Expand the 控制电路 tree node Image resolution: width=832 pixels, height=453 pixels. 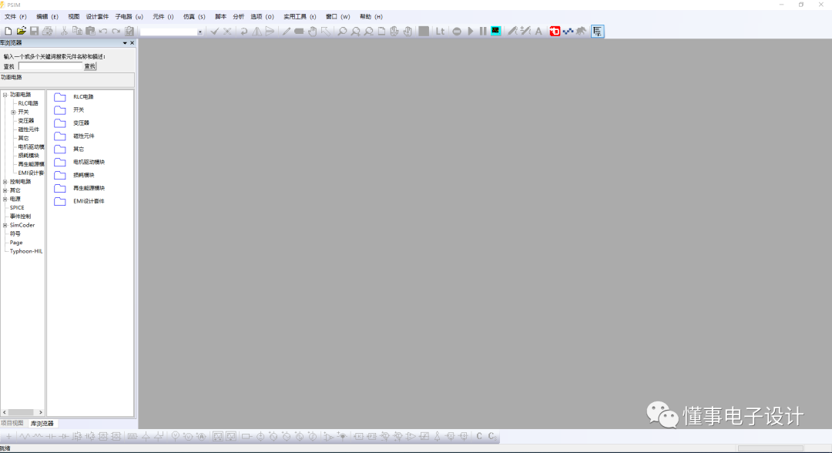[x=5, y=182]
